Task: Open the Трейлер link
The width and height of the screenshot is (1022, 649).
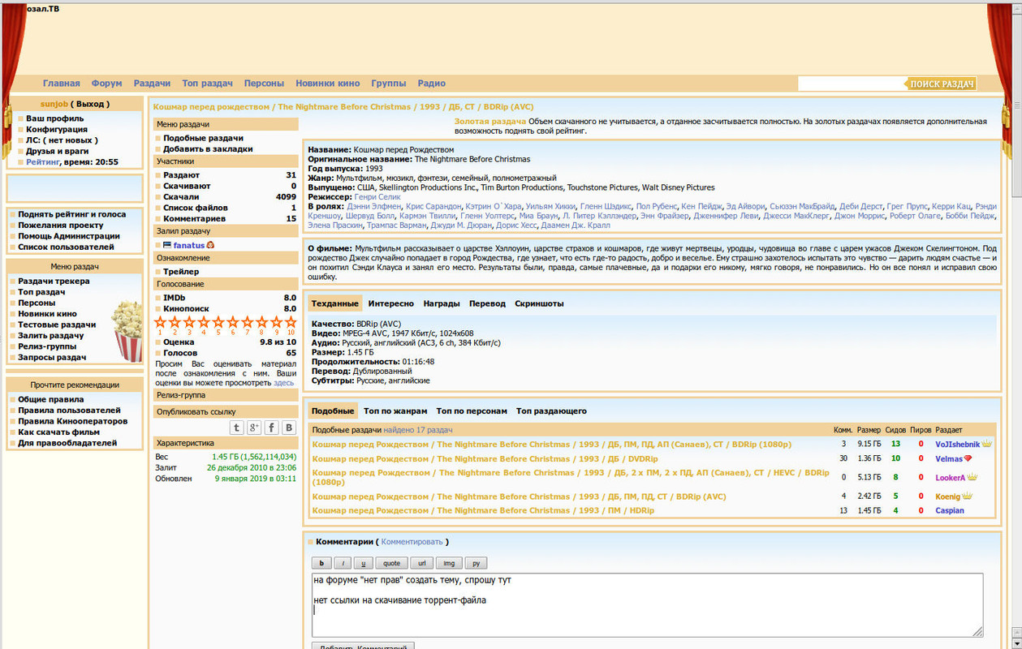Action: click(x=181, y=272)
